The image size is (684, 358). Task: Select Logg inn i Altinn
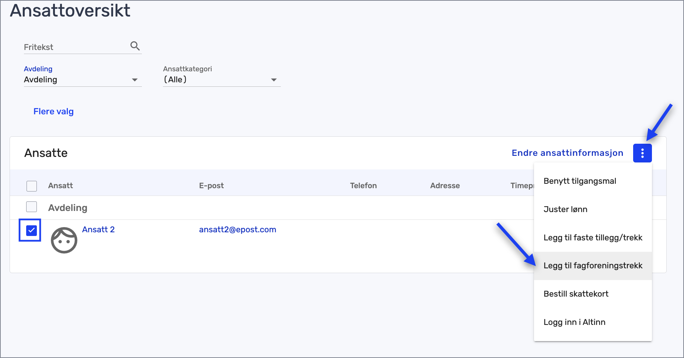tap(574, 322)
